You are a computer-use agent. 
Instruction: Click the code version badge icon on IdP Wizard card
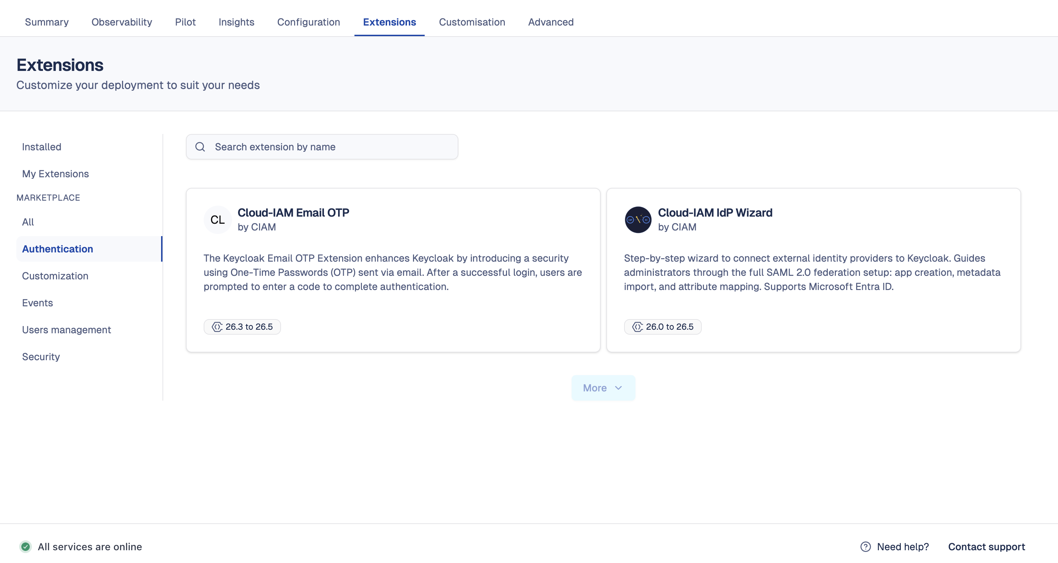(638, 327)
